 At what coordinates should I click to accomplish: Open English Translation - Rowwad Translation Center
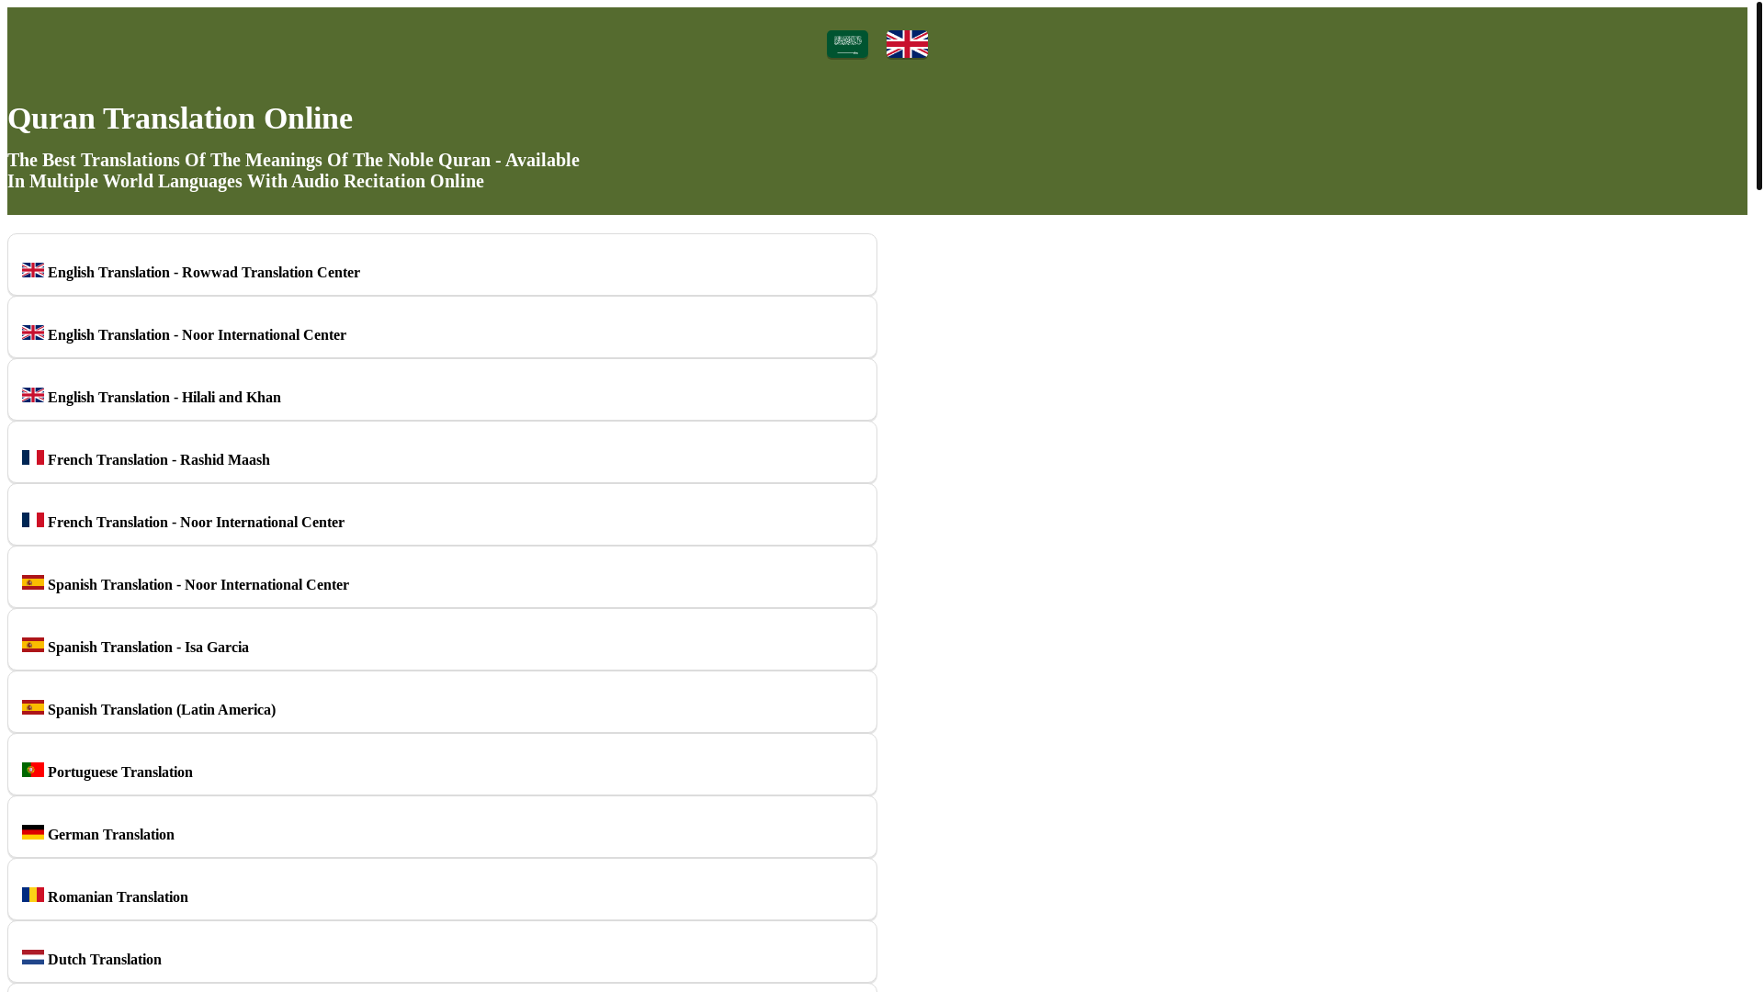[442, 265]
